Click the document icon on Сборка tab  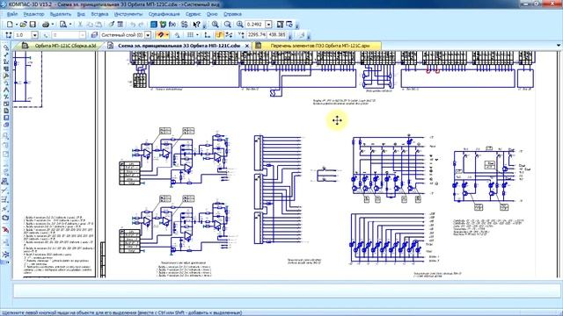[x=25, y=46]
